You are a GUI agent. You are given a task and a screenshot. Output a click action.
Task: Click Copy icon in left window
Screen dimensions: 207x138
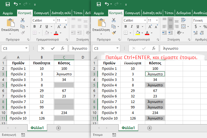pos(22,26)
